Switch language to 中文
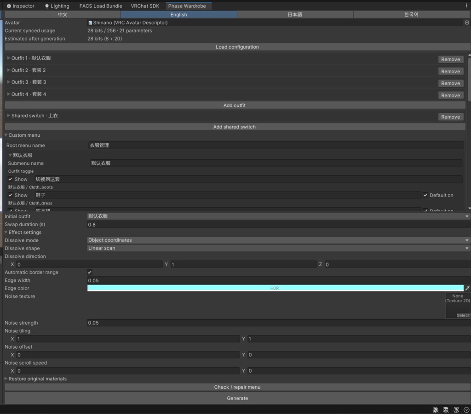The image size is (471, 414). (63, 14)
